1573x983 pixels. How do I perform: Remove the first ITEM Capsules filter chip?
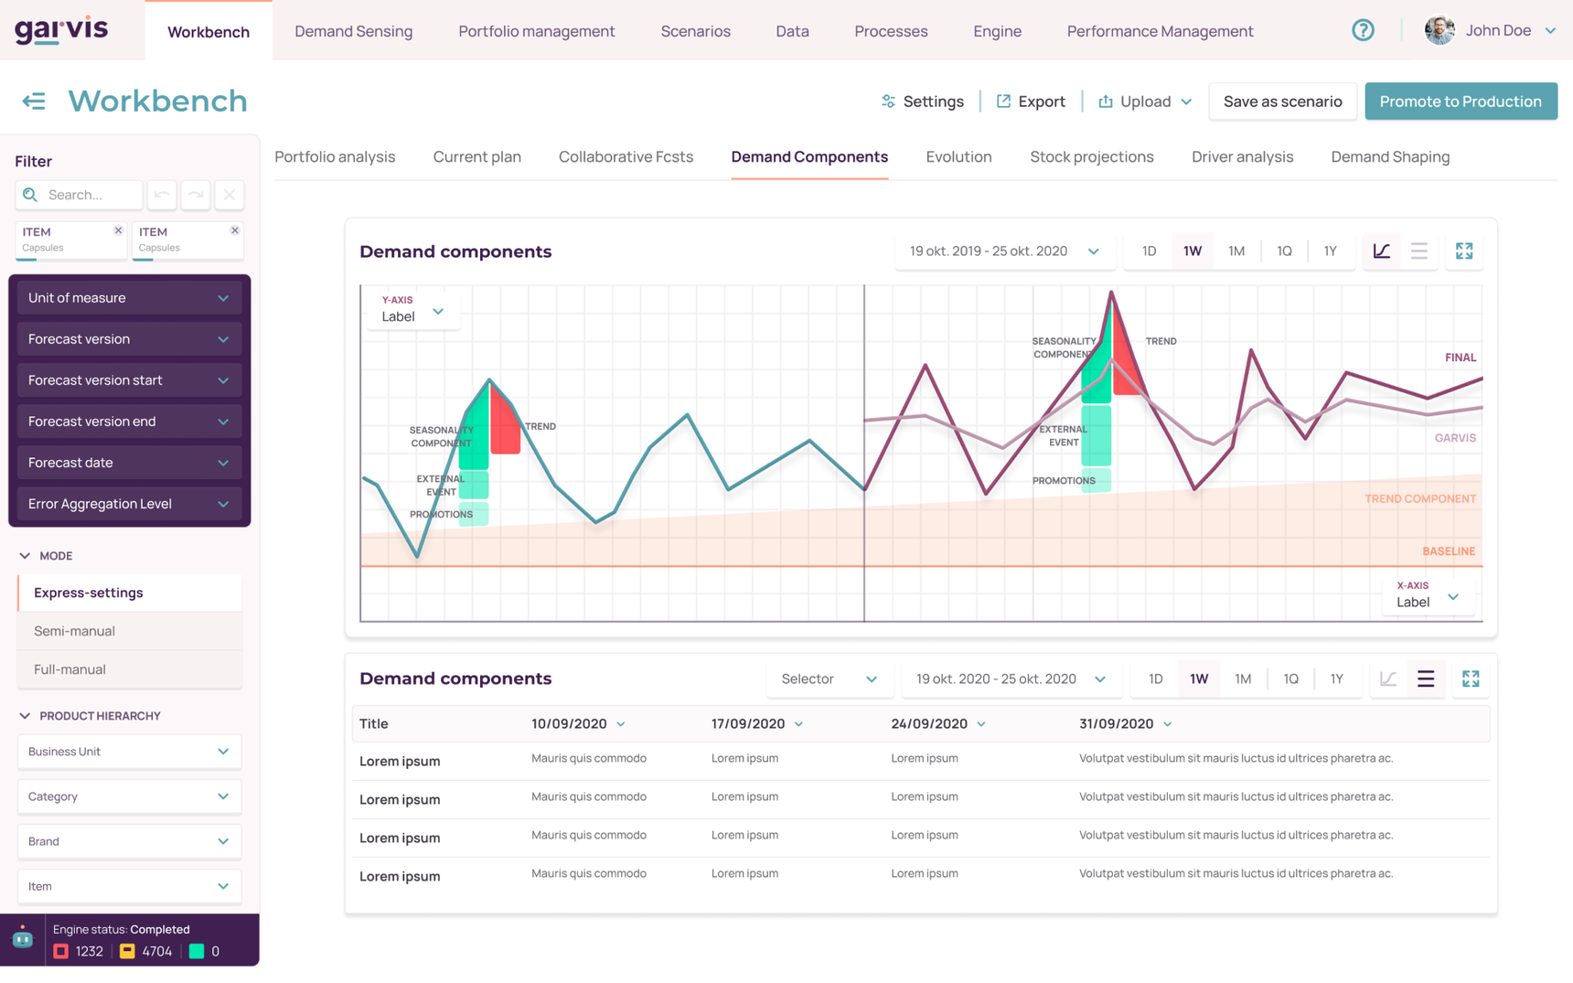[118, 230]
